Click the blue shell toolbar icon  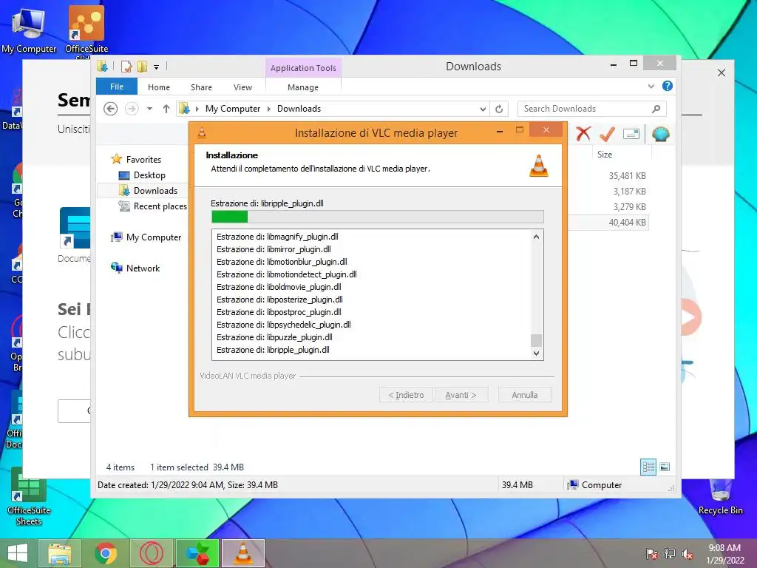coord(660,134)
